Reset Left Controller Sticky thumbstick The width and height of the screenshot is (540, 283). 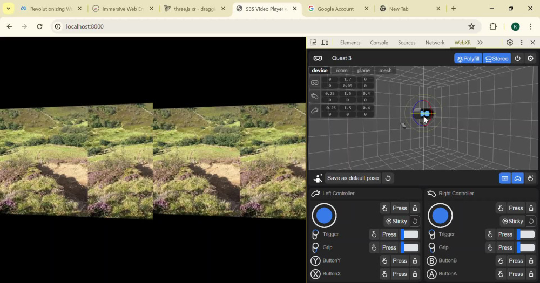coord(415,222)
